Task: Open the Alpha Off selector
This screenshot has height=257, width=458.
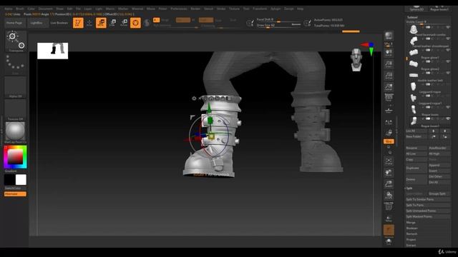Action: pos(16,87)
